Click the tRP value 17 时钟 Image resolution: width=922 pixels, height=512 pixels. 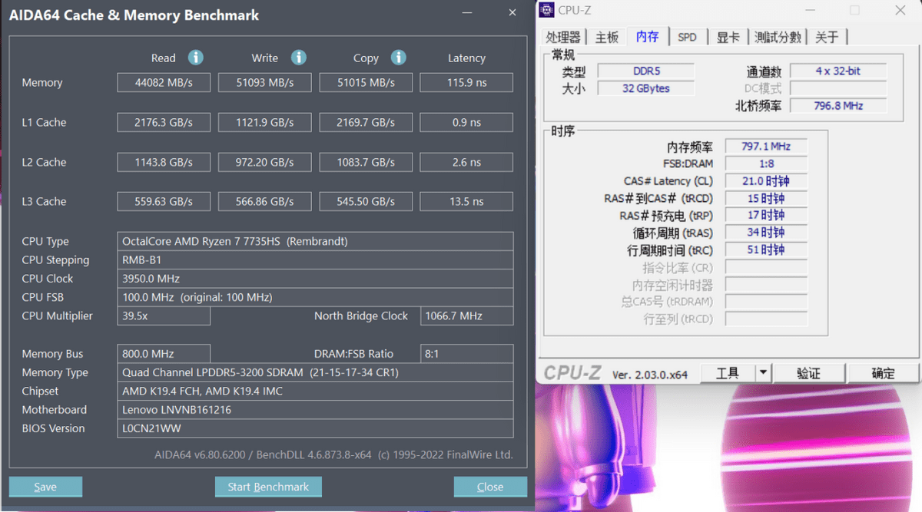tap(766, 215)
